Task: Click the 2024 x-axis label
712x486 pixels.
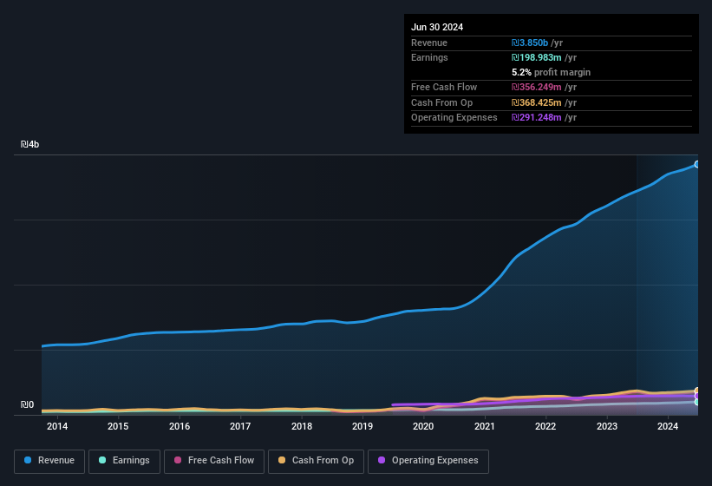Action: (668, 426)
